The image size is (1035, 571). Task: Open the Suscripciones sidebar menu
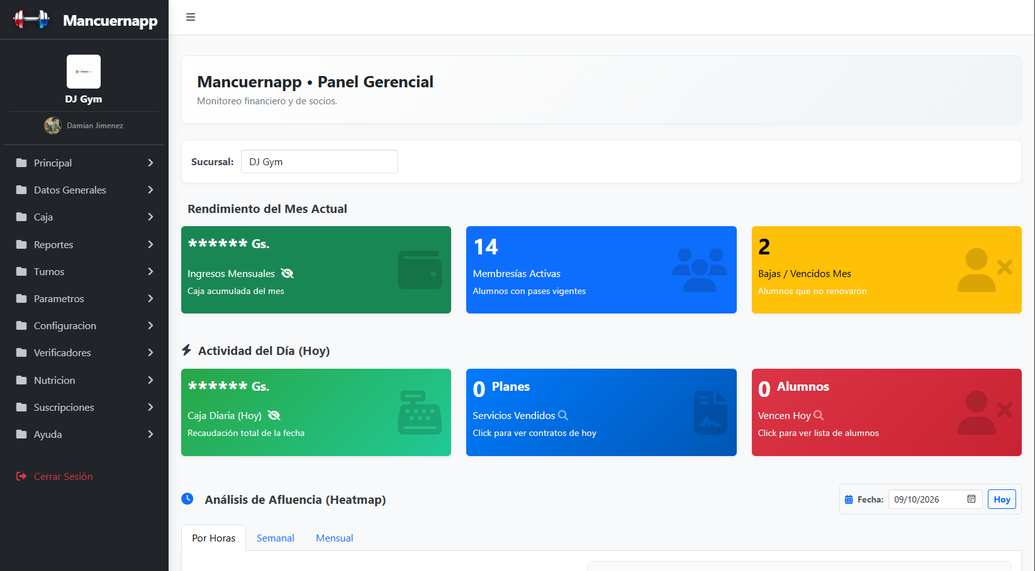click(84, 407)
